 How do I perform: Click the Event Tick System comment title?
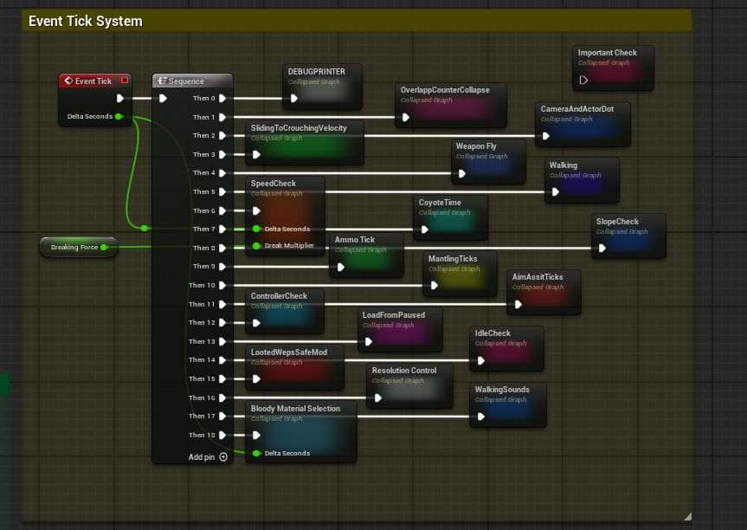tap(86, 21)
